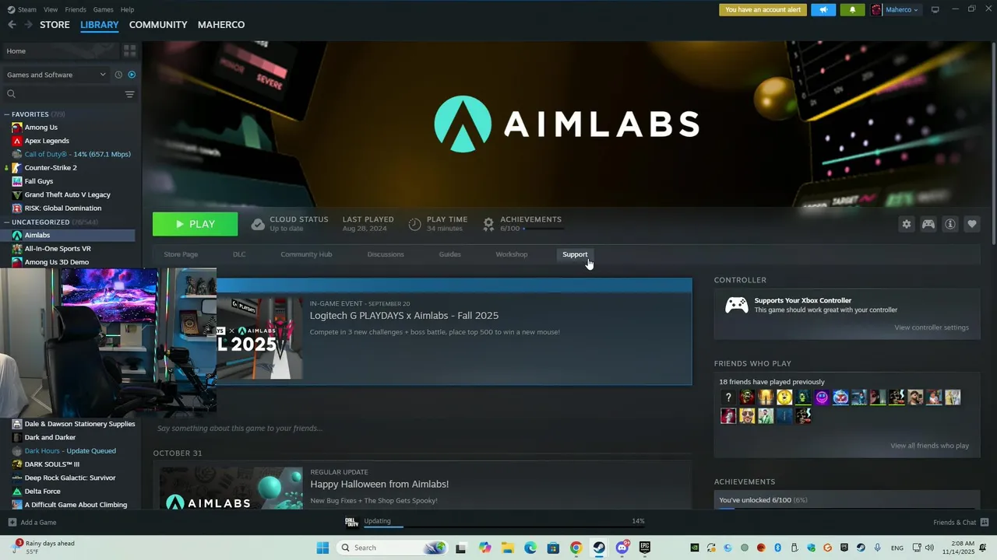Go to the COMMUNITY tab
This screenshot has height=560, width=997.
click(x=158, y=25)
